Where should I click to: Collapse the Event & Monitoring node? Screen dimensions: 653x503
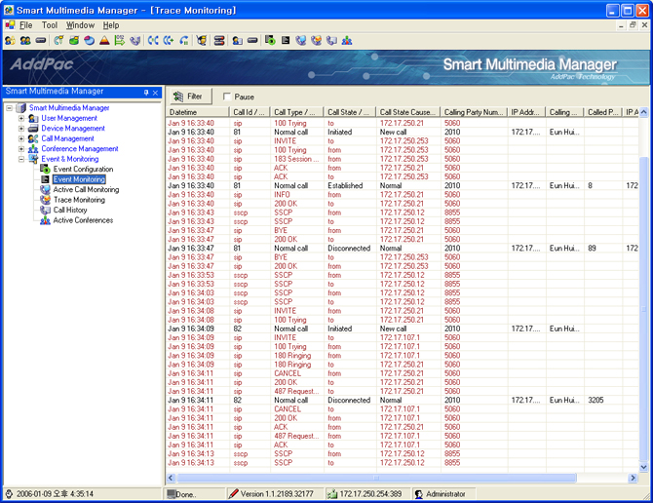[21, 159]
